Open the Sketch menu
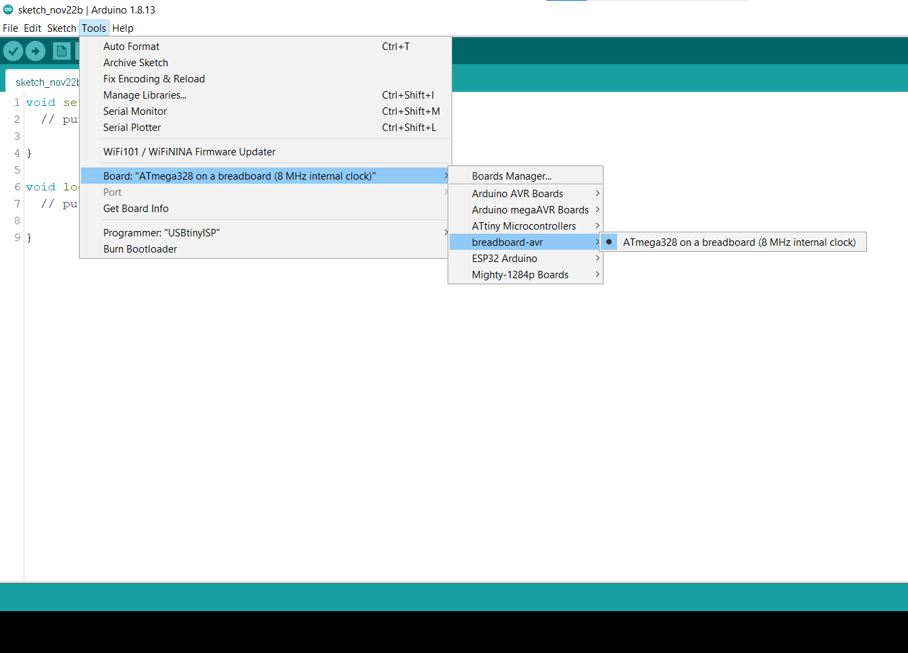This screenshot has height=653, width=908. (61, 28)
